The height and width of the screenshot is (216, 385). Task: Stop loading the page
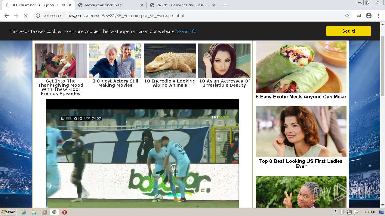point(26,16)
